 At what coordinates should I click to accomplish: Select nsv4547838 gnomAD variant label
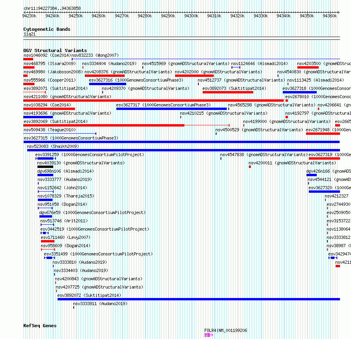[264, 155]
